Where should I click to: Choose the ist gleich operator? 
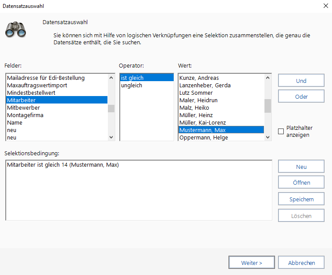pos(132,78)
